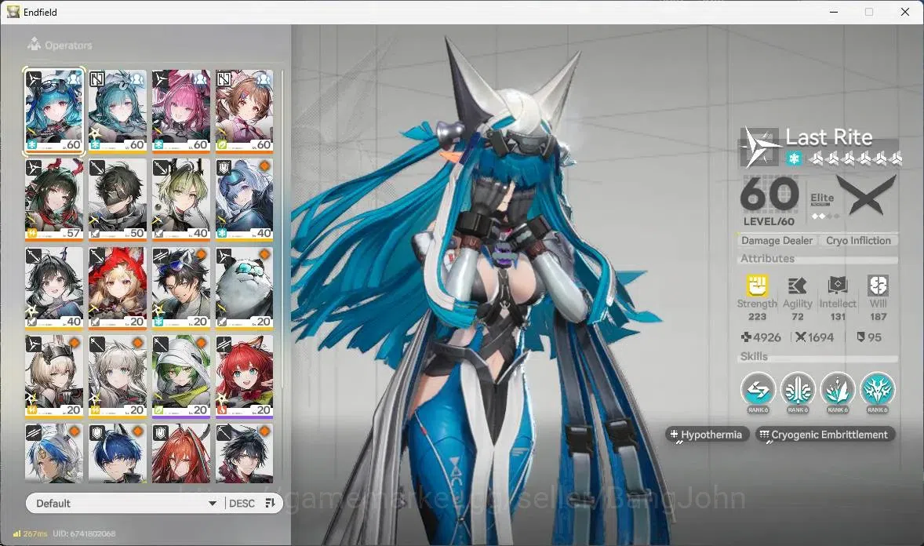The image size is (924, 546).
Task: Click the defense shield icon beside 95
Action: [x=860, y=337]
